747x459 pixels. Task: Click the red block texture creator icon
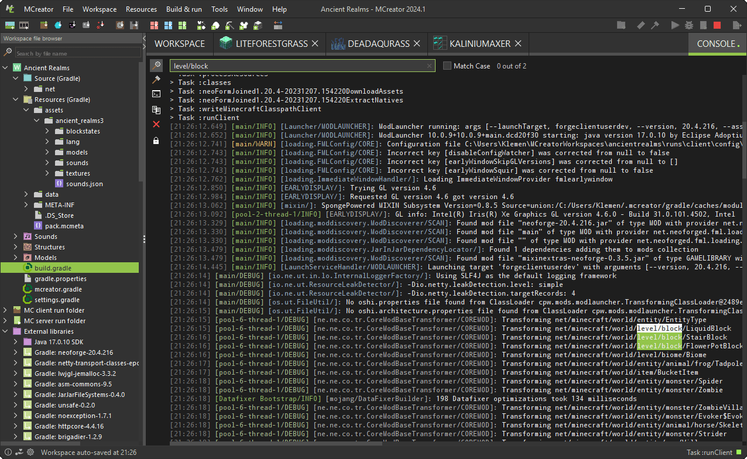[x=155, y=25]
